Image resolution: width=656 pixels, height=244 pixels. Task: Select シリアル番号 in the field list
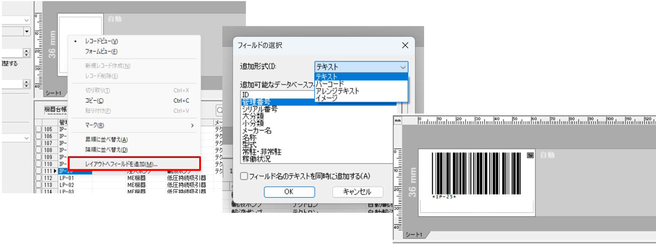pos(260,109)
